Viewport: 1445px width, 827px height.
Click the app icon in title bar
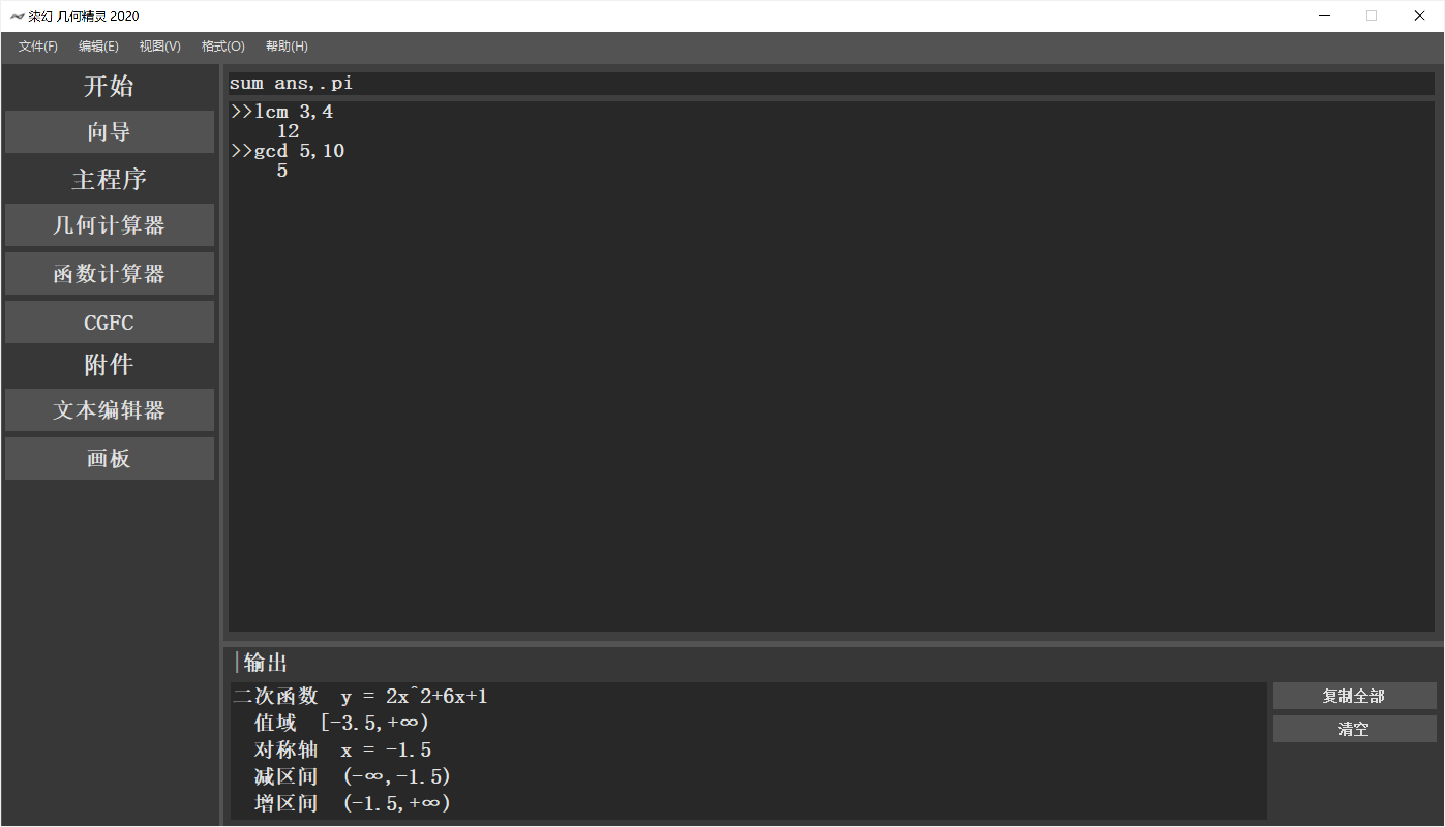17,16
